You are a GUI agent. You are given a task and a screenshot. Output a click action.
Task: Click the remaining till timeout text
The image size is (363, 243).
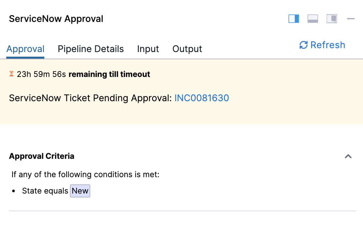[x=109, y=74]
